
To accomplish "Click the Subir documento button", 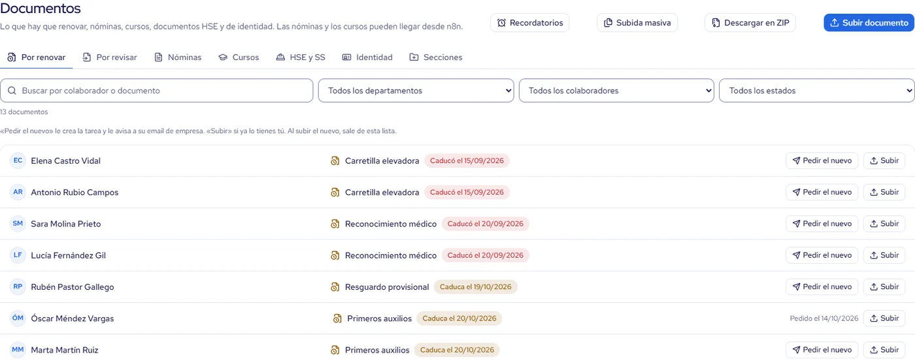I will point(869,23).
